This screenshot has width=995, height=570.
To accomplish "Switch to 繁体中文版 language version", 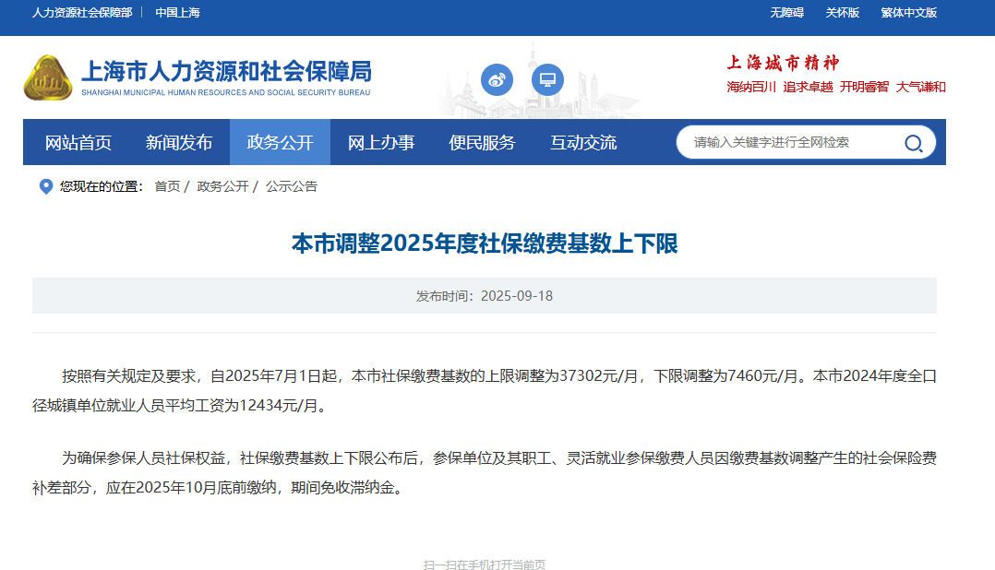I will coord(908,13).
